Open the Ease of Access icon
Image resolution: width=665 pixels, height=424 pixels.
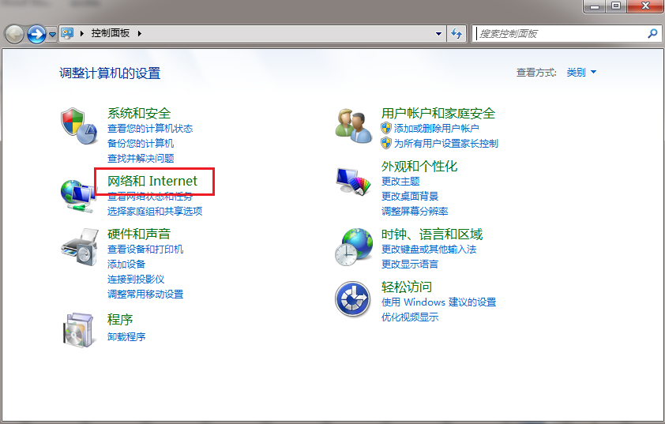coord(352,299)
